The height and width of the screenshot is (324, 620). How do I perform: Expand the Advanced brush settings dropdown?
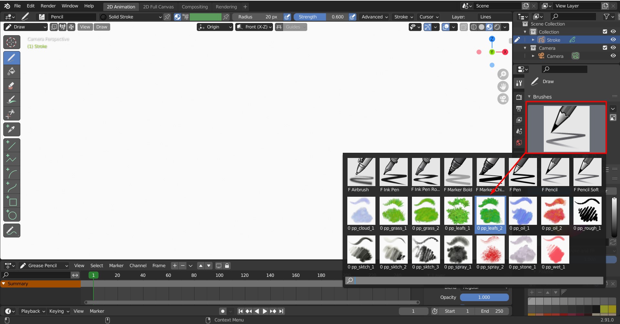tap(374, 17)
